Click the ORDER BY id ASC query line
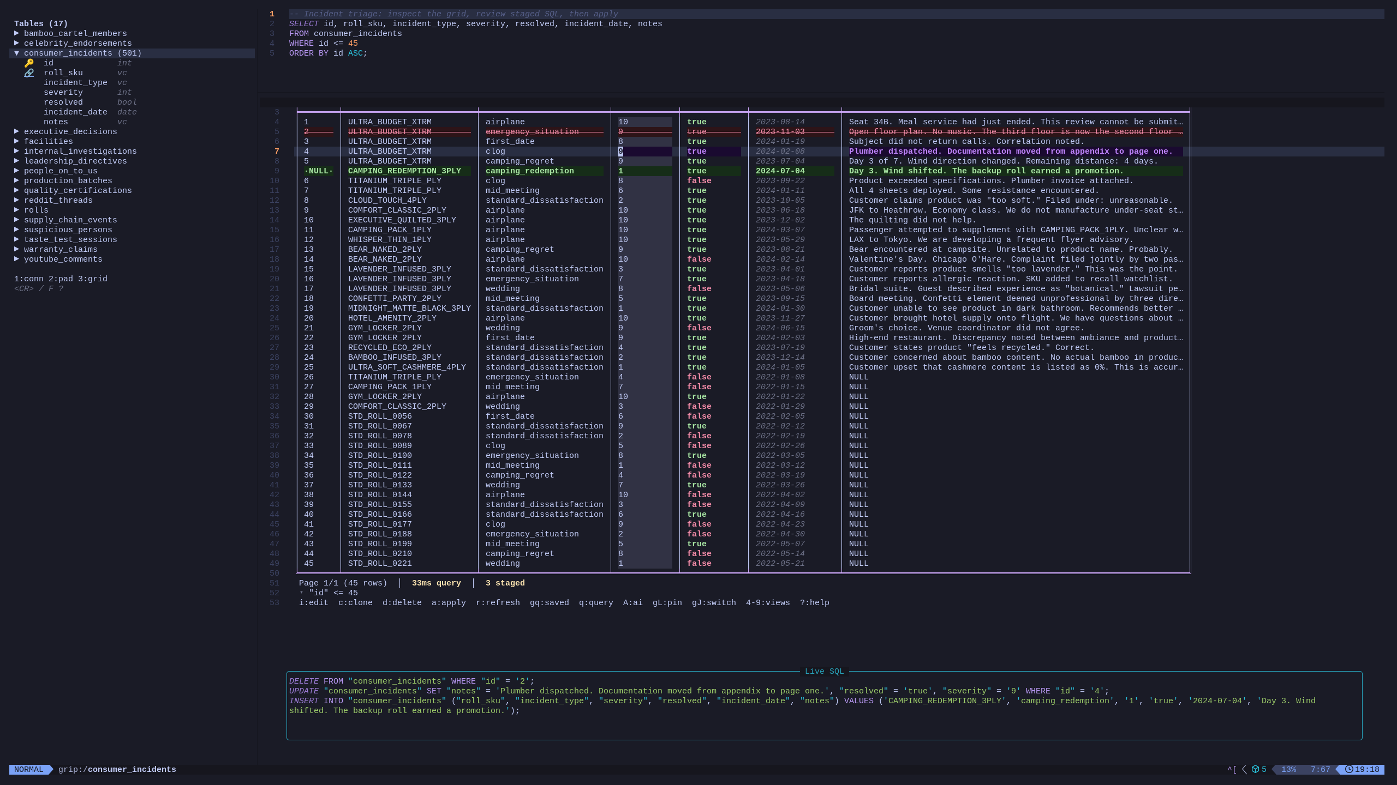The height and width of the screenshot is (785, 1397). click(x=329, y=53)
